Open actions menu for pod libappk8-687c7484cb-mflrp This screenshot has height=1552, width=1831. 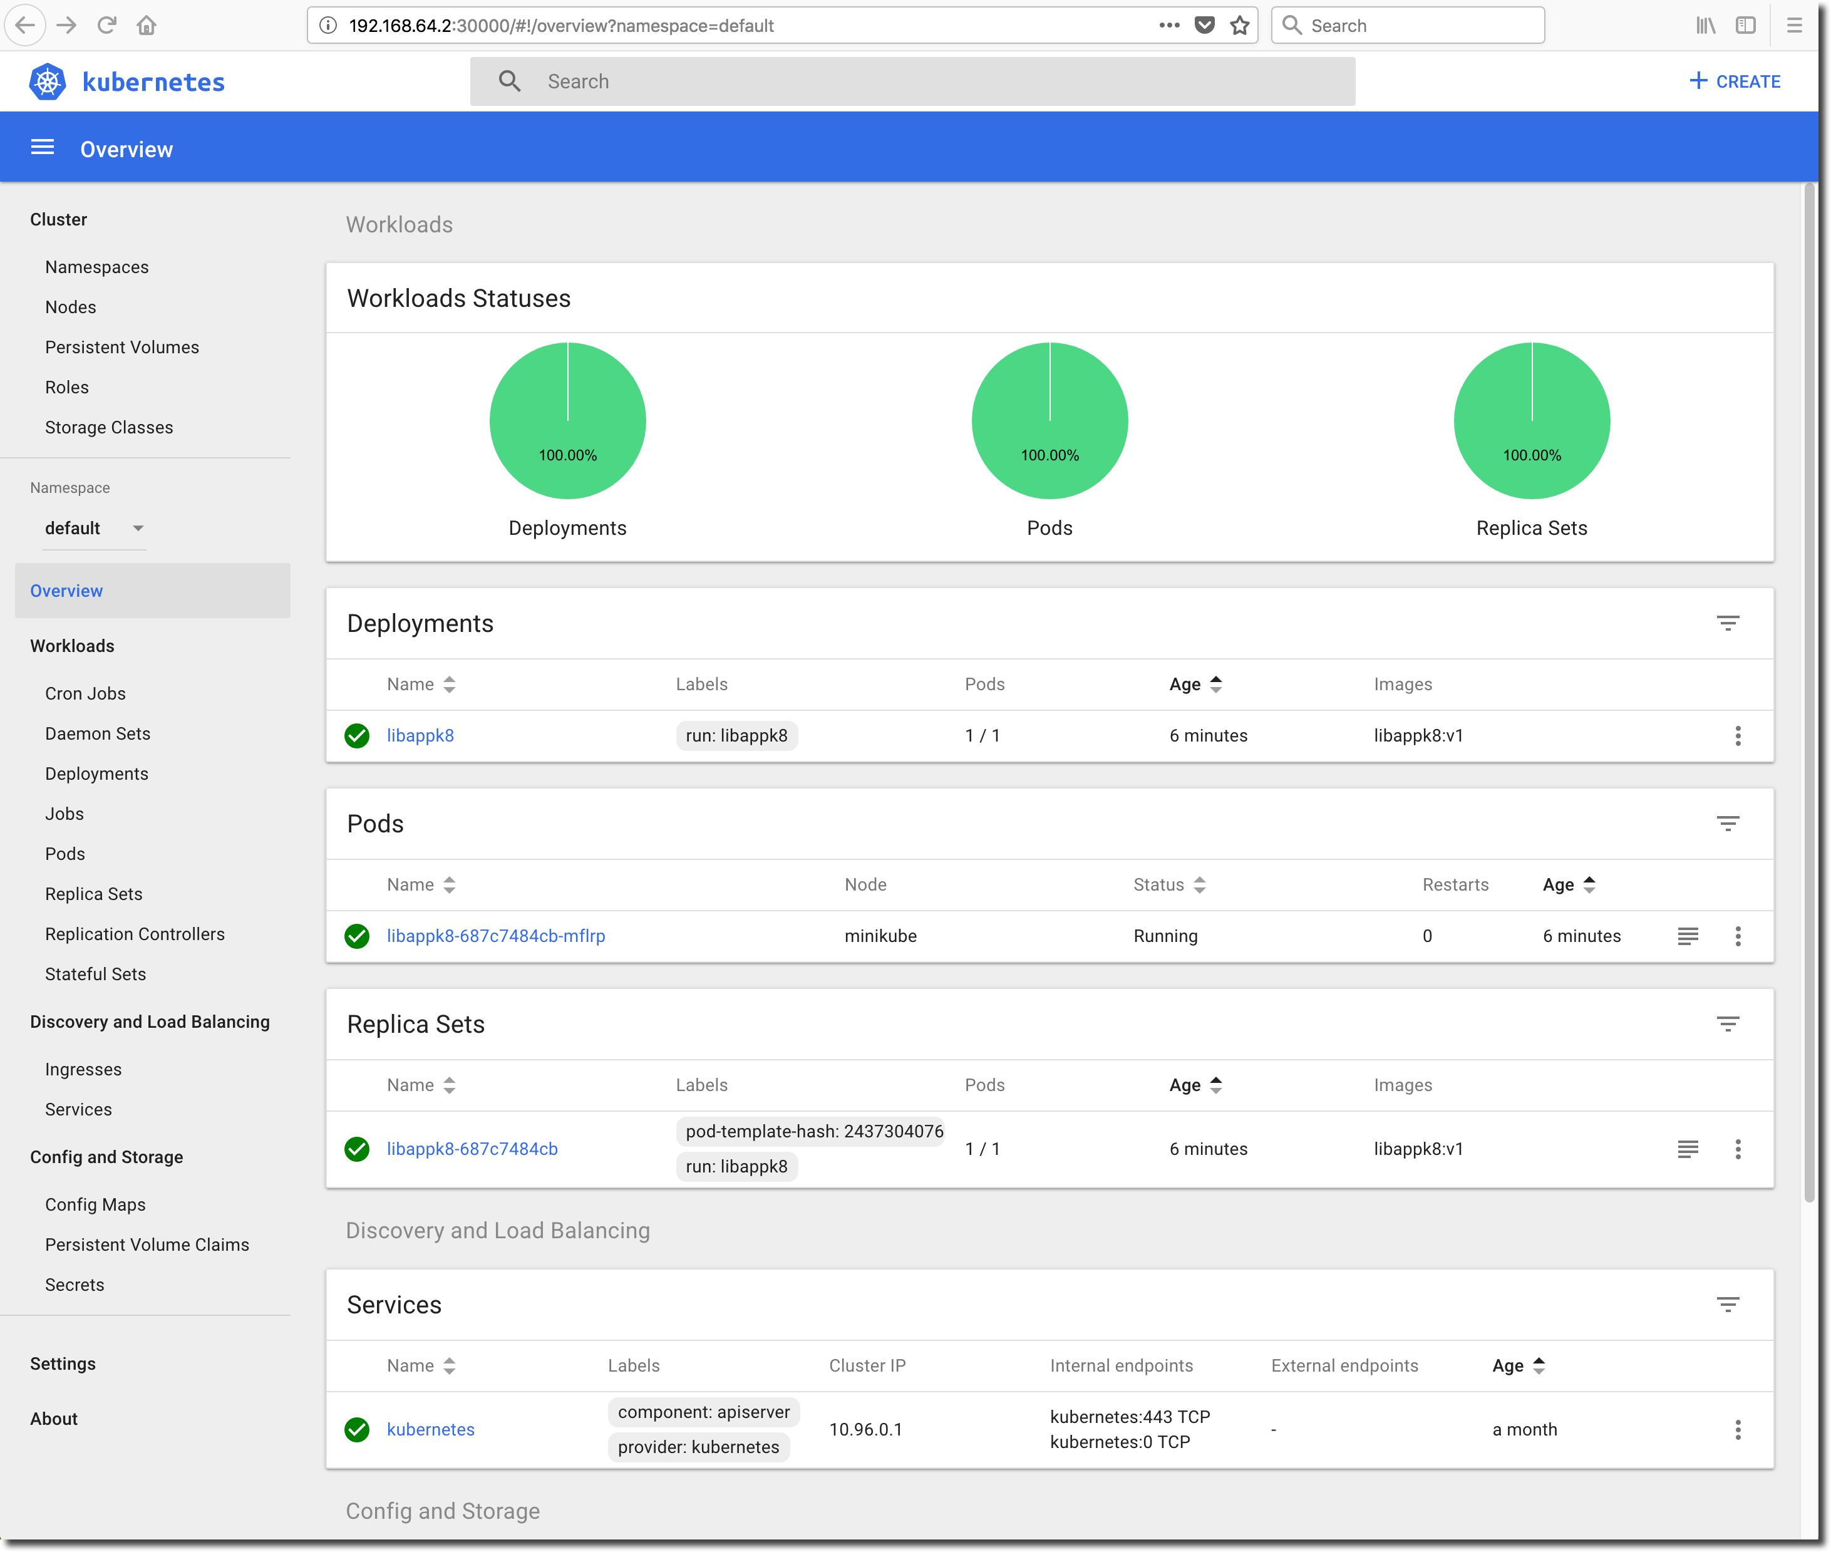point(1738,935)
